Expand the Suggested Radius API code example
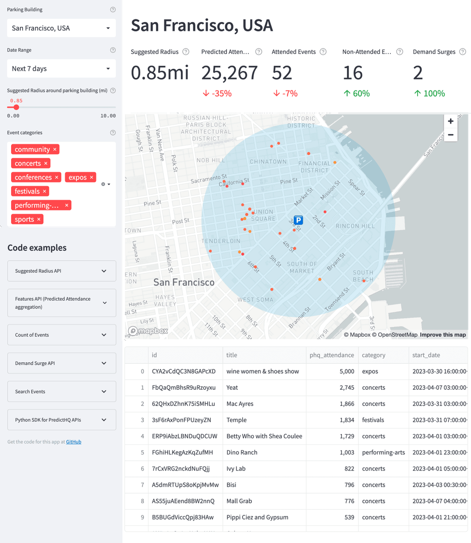The height and width of the screenshot is (543, 471). (x=62, y=271)
